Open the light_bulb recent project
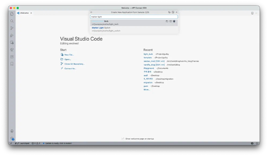Image resolution: width=268 pixels, height=156 pixels. [x=148, y=54]
